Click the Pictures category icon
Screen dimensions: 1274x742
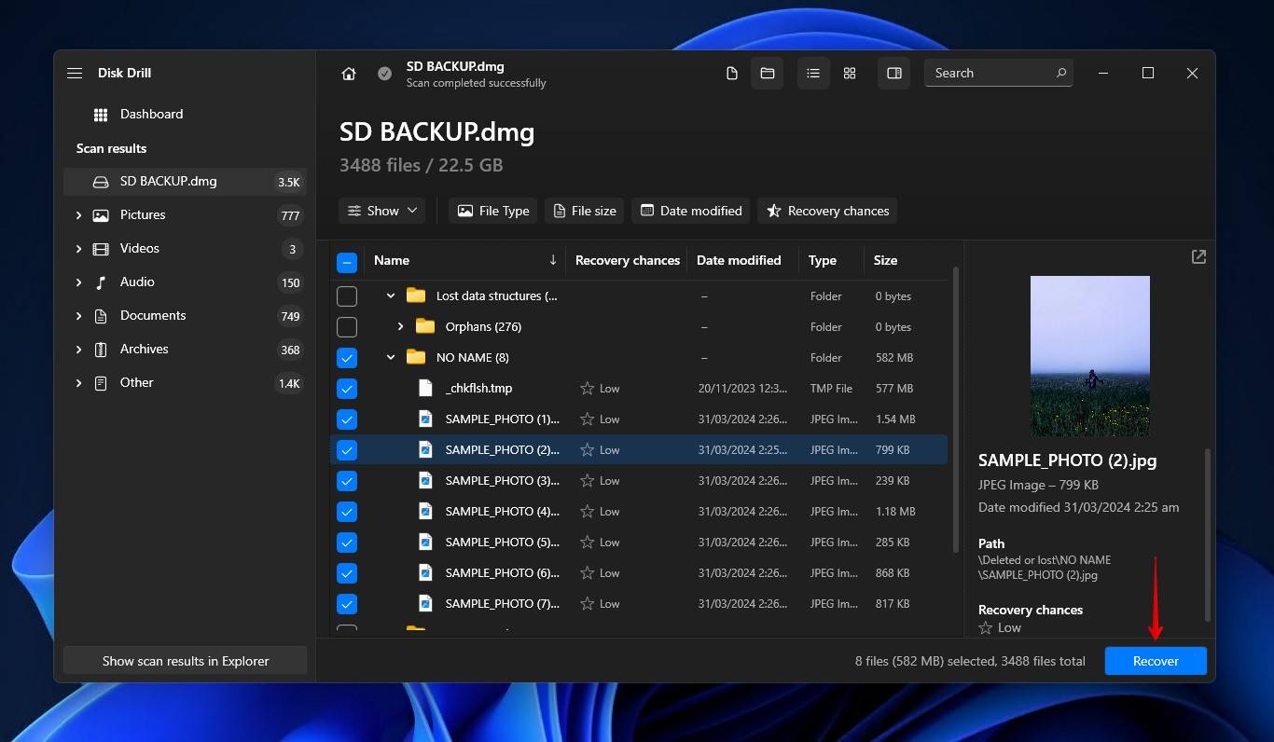[x=101, y=215]
